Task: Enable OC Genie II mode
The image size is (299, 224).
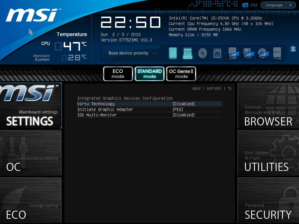Action: click(181, 74)
